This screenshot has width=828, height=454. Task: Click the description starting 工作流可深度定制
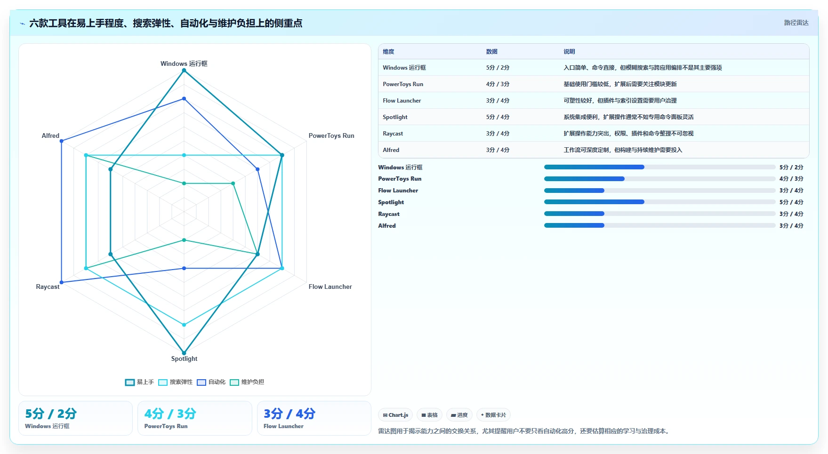[623, 150]
